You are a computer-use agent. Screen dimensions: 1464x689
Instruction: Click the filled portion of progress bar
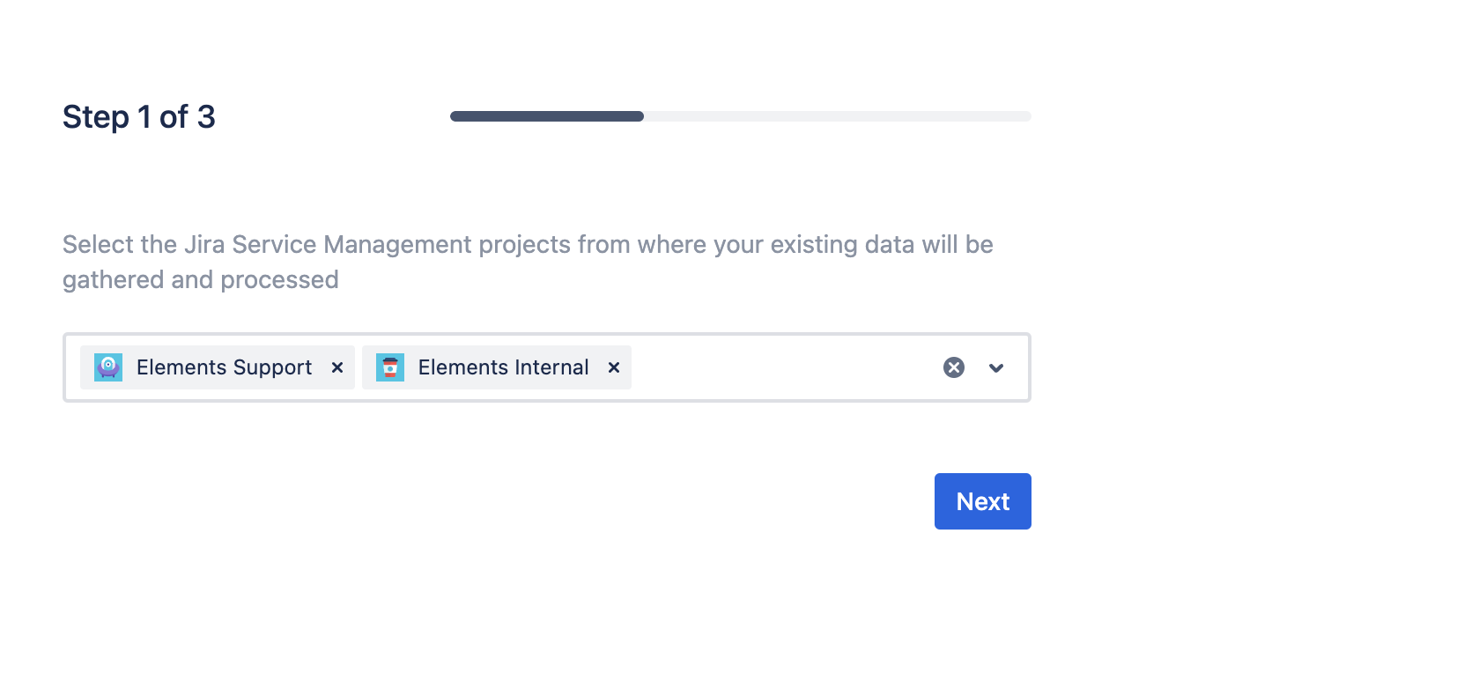point(546,116)
